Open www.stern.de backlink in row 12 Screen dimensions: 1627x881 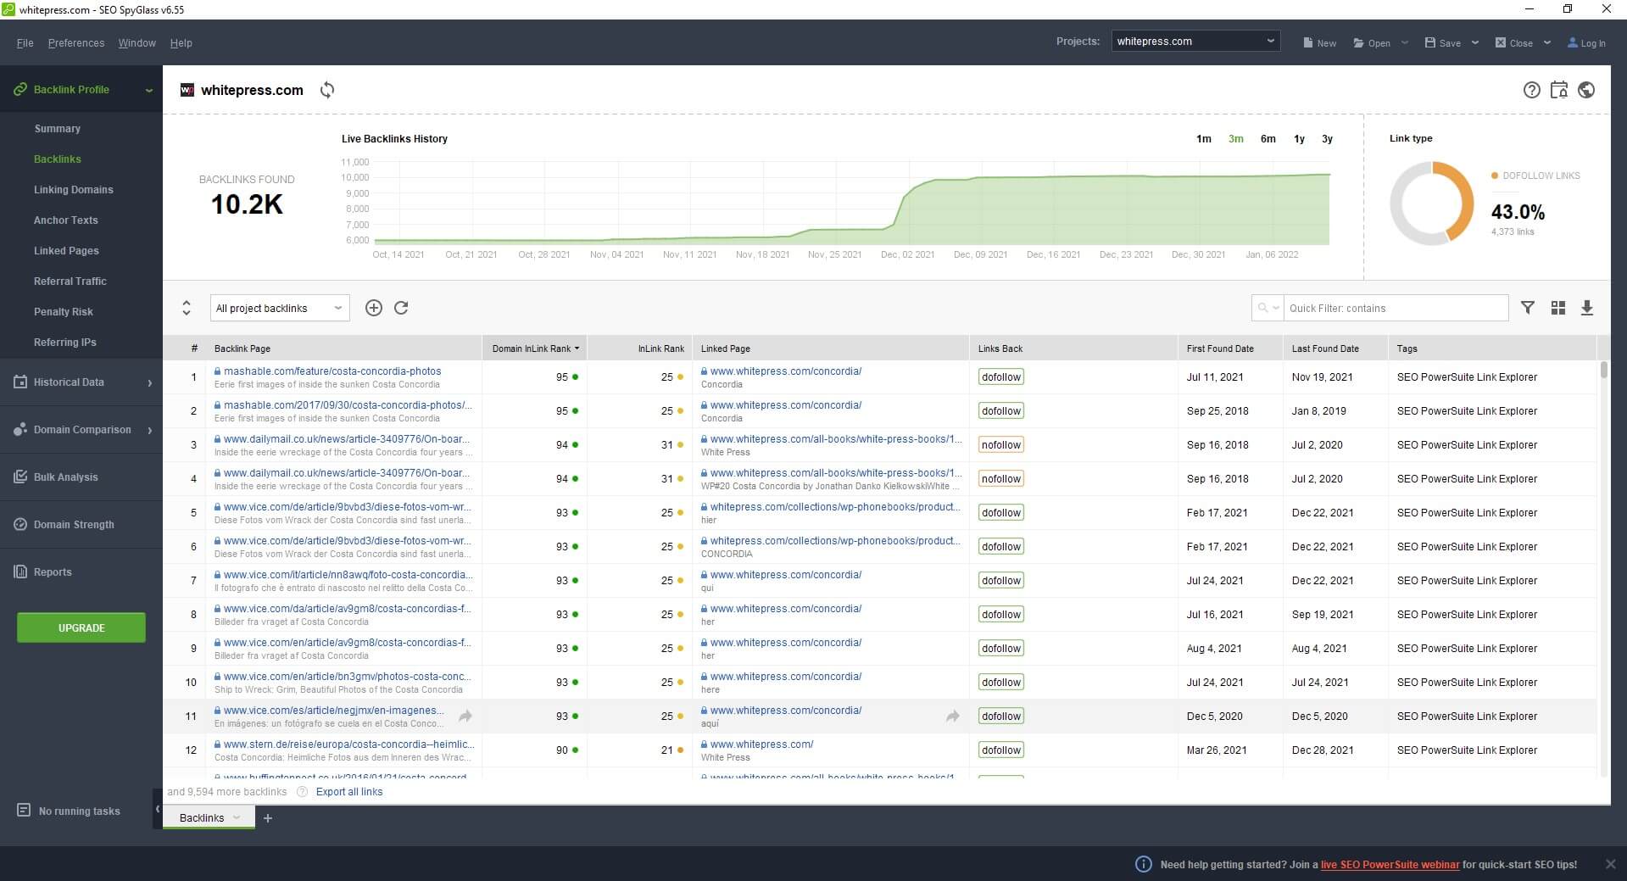(348, 744)
